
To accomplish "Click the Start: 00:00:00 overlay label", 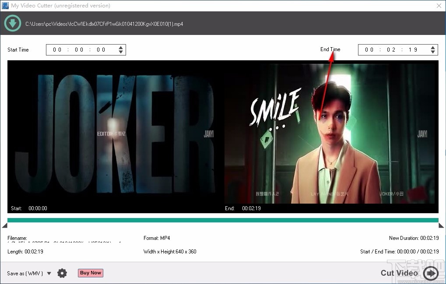I will click(x=29, y=208).
